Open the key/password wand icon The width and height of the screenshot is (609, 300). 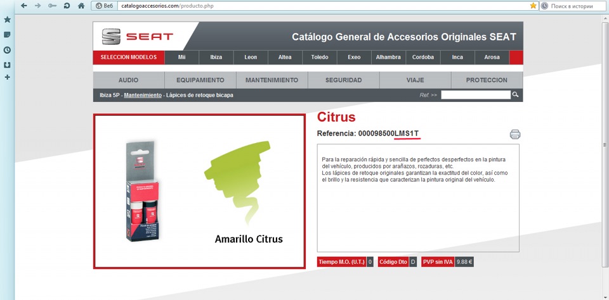coord(53,6)
